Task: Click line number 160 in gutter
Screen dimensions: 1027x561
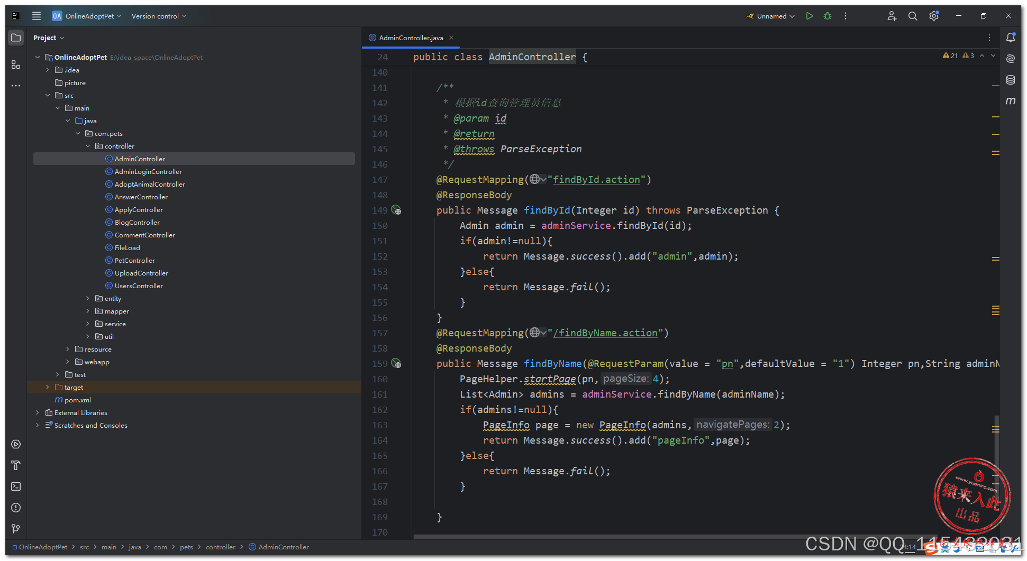Action: pos(380,379)
